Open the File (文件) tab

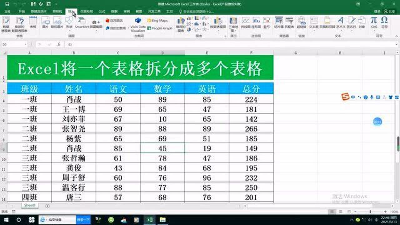click(7, 12)
